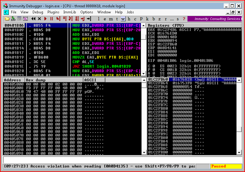Click disassembly pane scroll down arrow
Screen dimensions: 245x172
tap(144, 74)
